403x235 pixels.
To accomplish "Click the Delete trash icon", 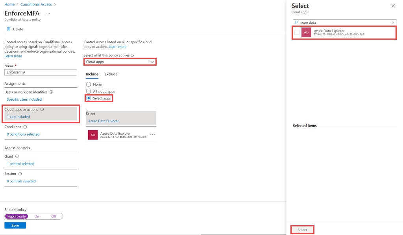I will pyautogui.click(x=8, y=29).
